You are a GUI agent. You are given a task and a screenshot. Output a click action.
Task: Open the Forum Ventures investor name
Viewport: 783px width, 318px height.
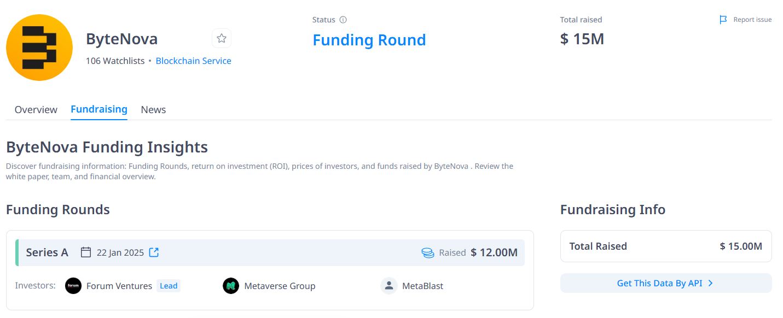point(119,286)
